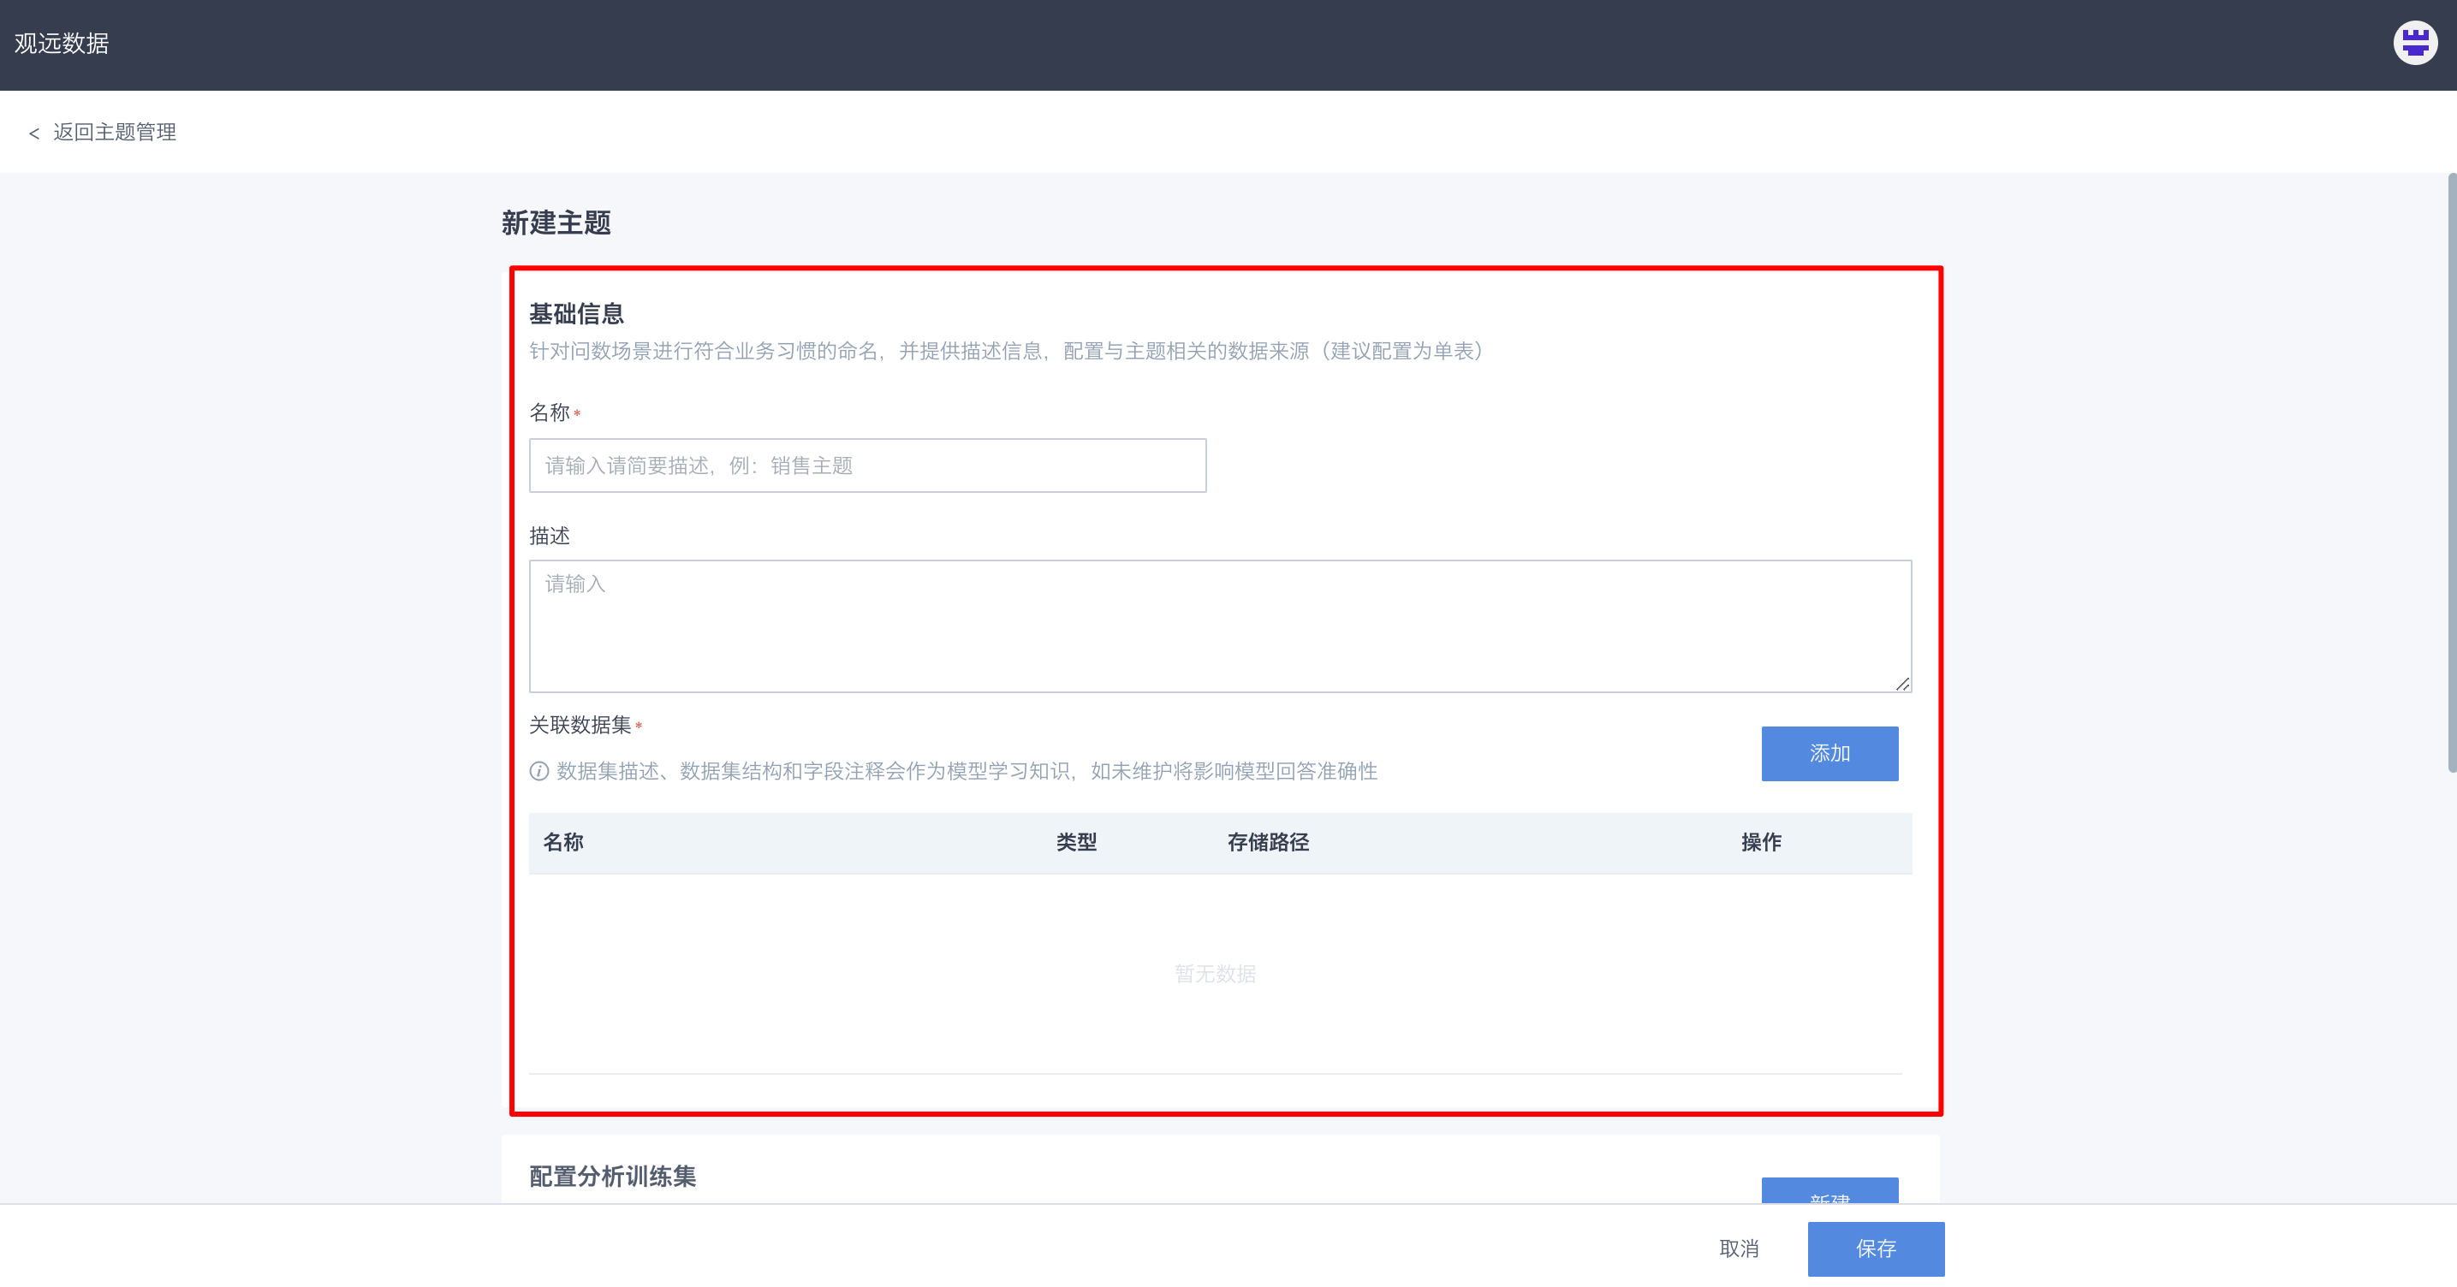Click the 暂无数据 empty table text

1214,973
